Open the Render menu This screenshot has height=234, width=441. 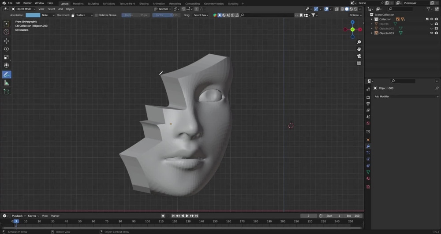[27, 3]
